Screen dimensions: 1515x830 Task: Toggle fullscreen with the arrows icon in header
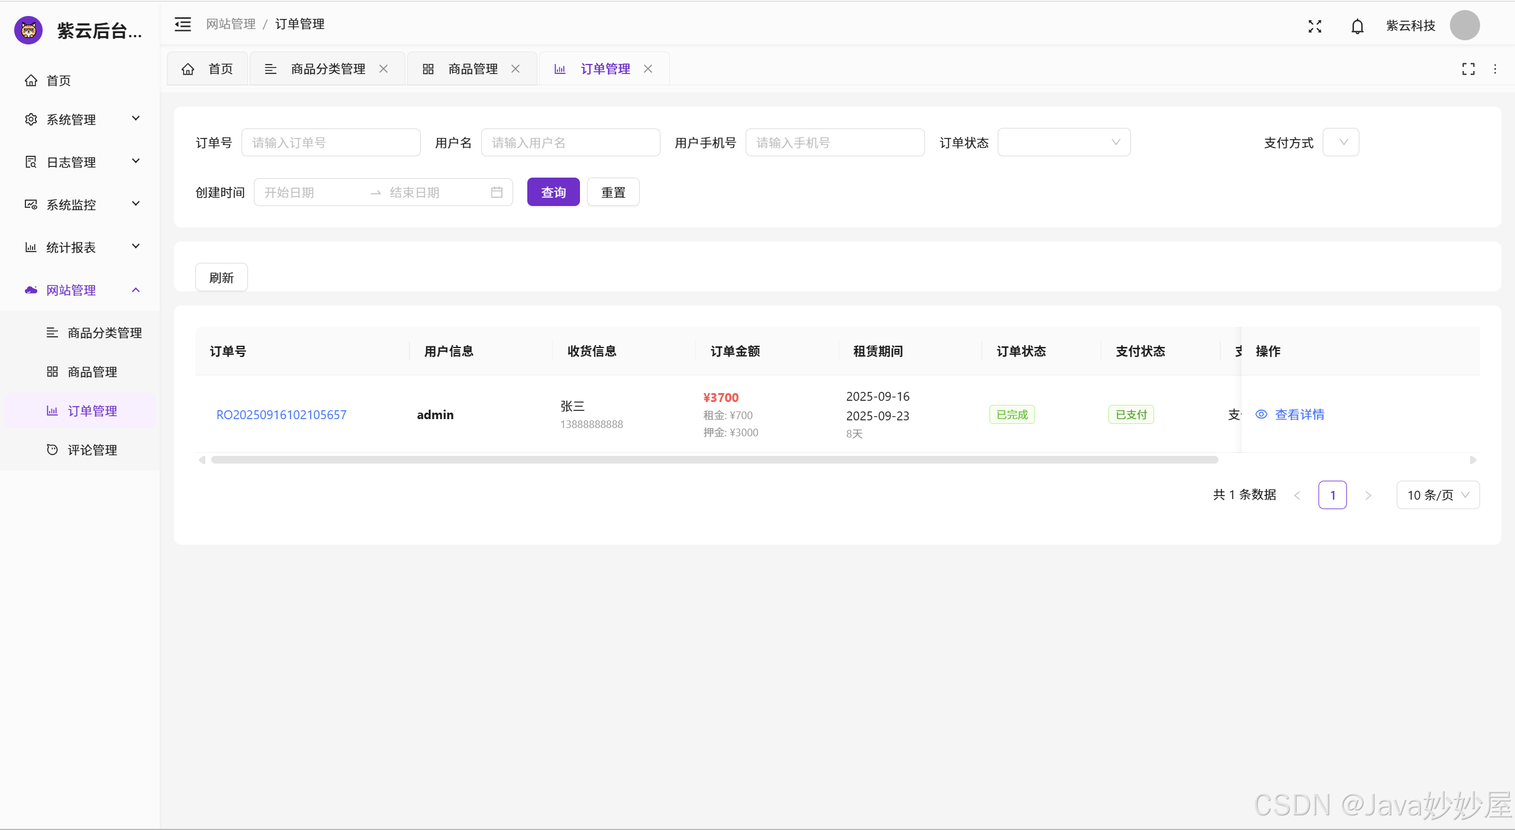tap(1314, 26)
